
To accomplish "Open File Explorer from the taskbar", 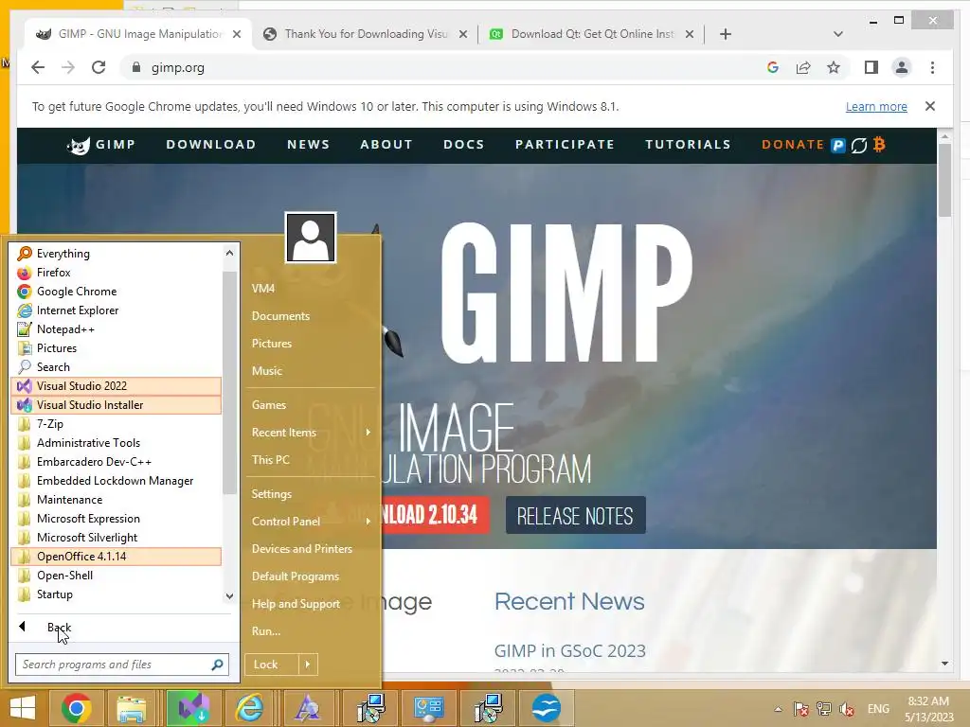I will coord(132,708).
